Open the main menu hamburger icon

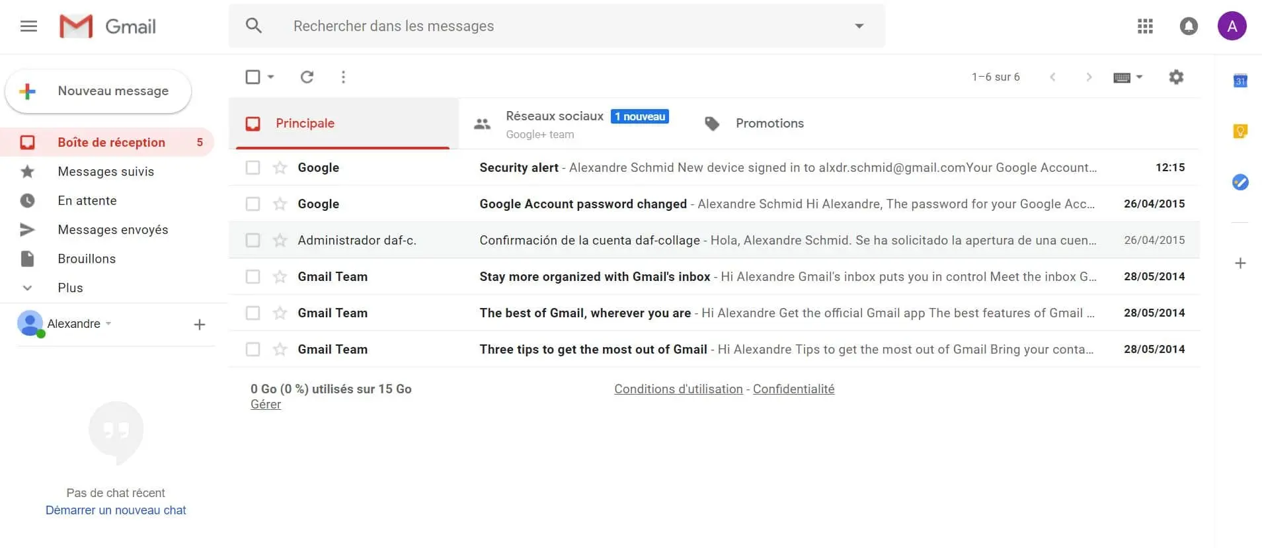click(28, 26)
